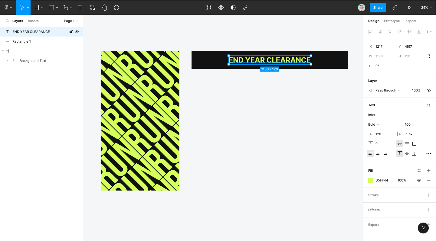Switch to the Assets tab
Image resolution: width=436 pixels, height=241 pixels.
pyautogui.click(x=33, y=21)
